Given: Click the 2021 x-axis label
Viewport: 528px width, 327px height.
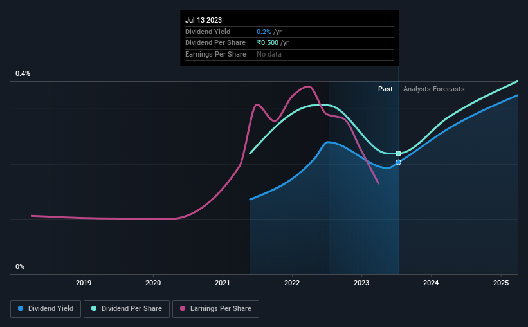Looking at the screenshot, I should [x=223, y=283].
